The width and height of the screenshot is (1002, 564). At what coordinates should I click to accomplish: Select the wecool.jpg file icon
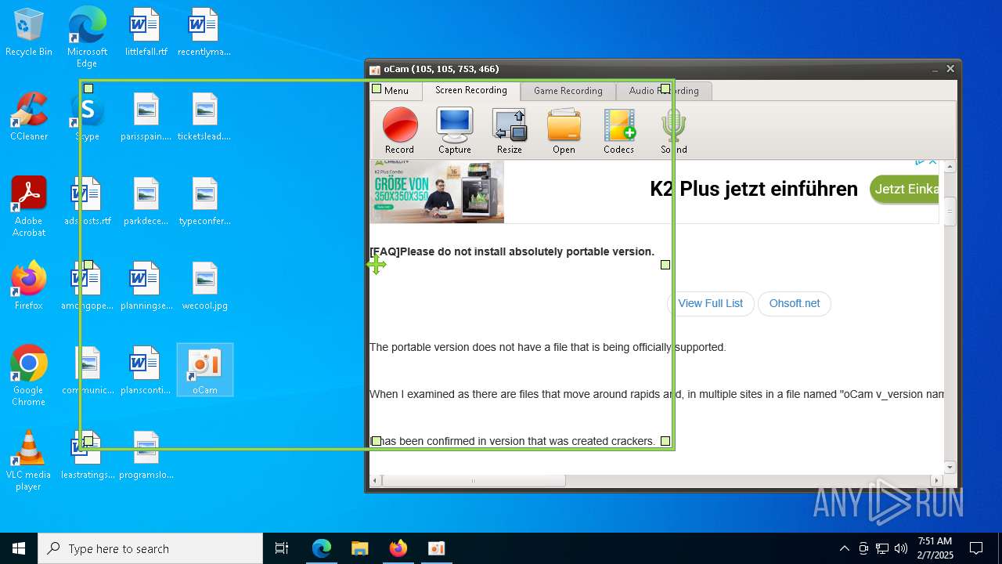204,287
